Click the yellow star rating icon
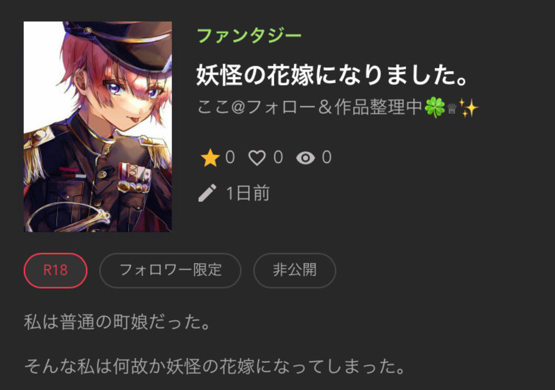Image resolution: width=555 pixels, height=390 pixels. coord(210,157)
